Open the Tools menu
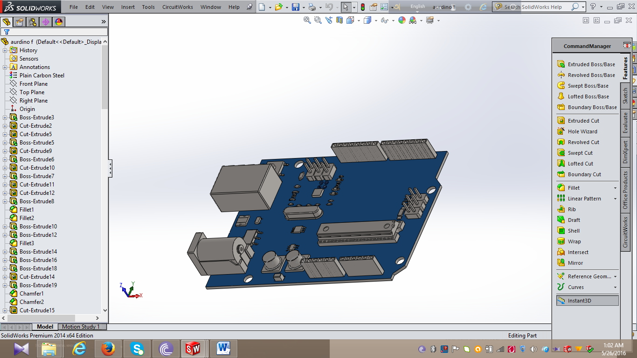The width and height of the screenshot is (637, 358). (x=148, y=7)
